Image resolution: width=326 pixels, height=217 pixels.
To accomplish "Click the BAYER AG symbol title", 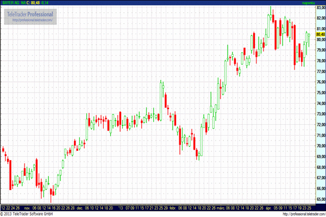I will (x=11, y=3).
